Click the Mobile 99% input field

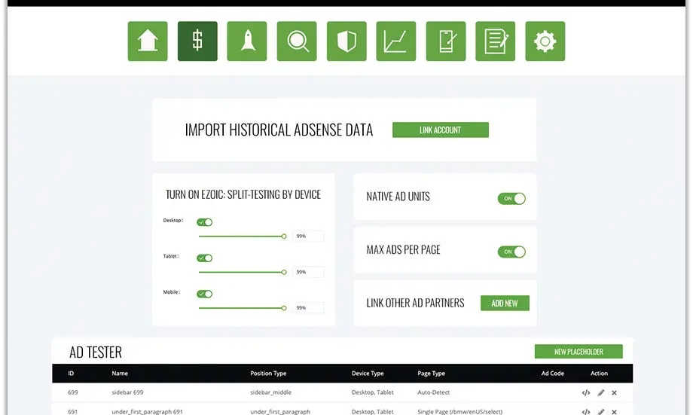[x=308, y=307]
